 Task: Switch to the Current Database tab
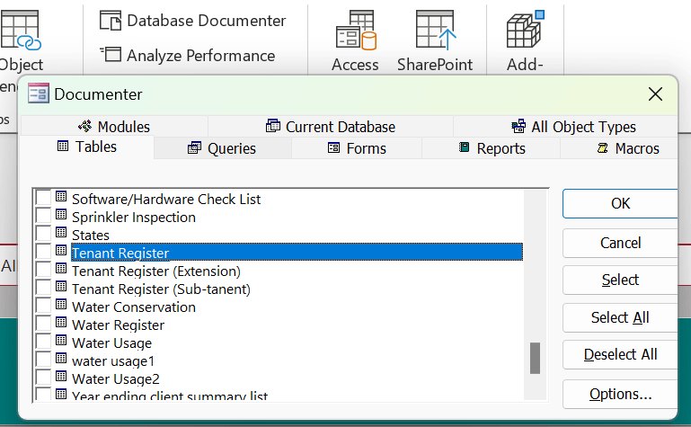tap(331, 127)
